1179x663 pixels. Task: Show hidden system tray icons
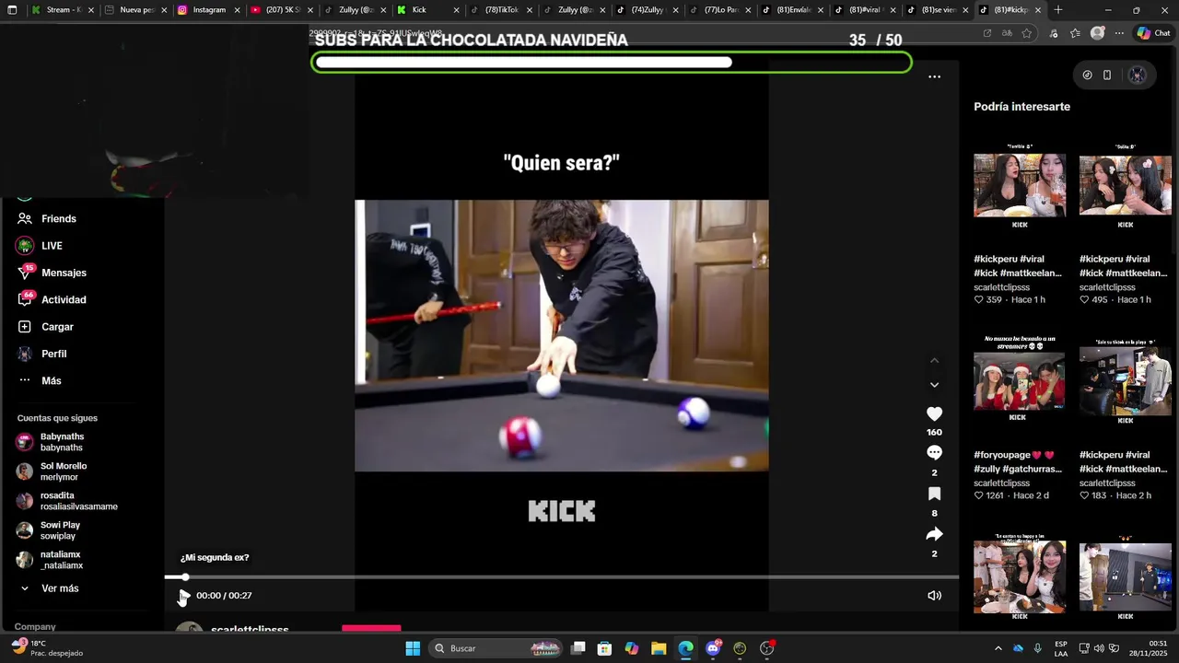(x=998, y=648)
